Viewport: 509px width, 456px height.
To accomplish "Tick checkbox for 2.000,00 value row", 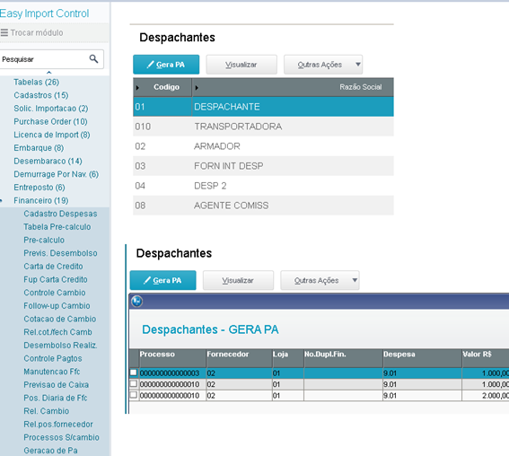I will coord(134,395).
